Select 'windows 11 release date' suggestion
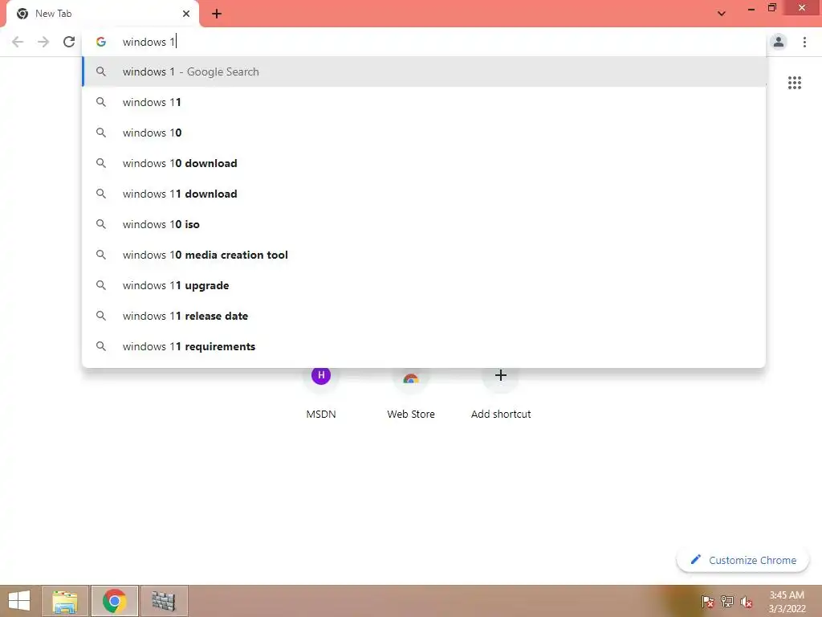822x617 pixels. (424, 316)
